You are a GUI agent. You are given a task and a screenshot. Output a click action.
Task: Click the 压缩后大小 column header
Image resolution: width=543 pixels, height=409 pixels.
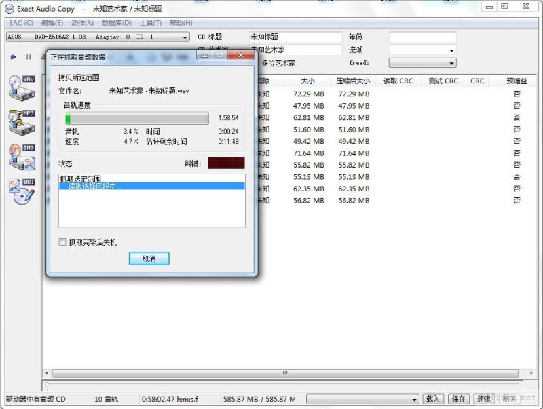[x=352, y=81]
